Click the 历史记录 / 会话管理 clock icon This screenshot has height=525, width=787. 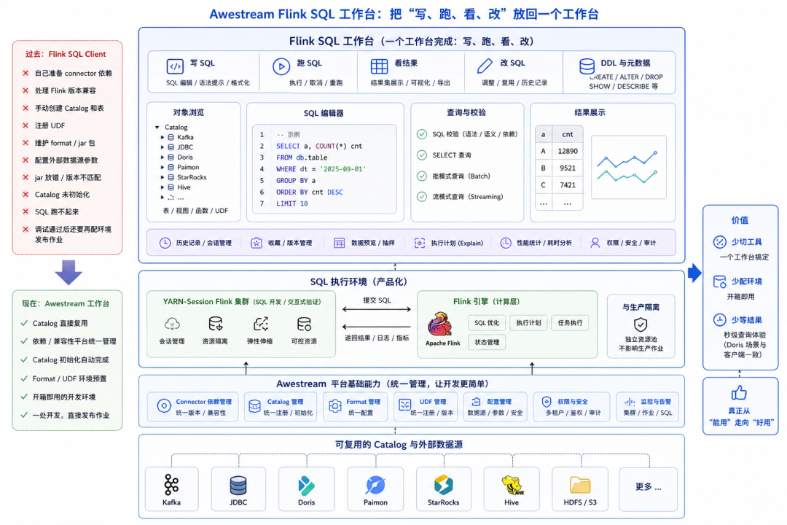pos(165,243)
